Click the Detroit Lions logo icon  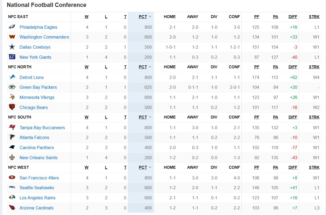coord(12,77)
